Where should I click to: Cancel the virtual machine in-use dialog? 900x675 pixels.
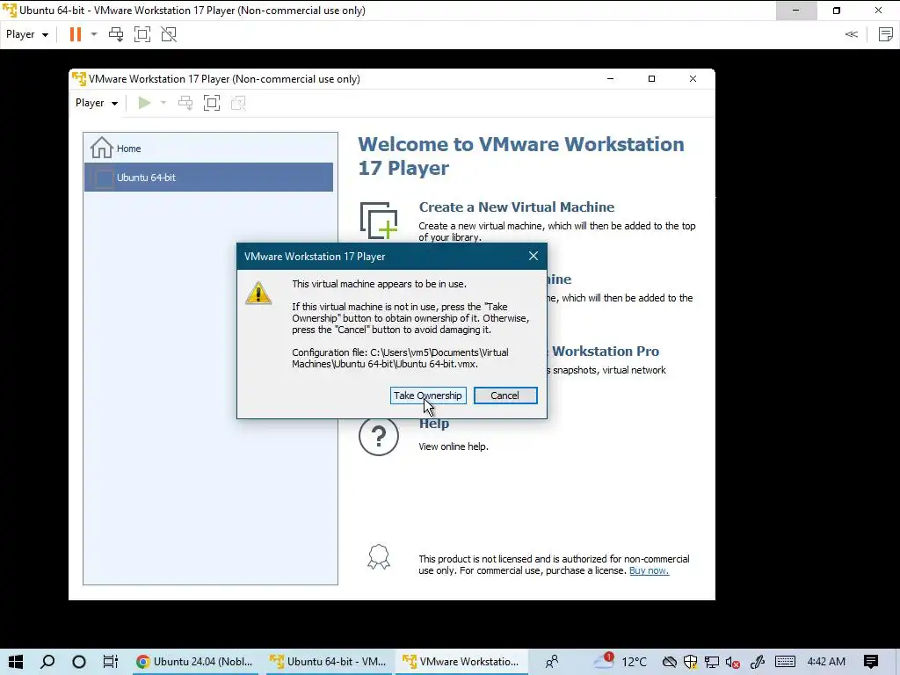pyautogui.click(x=505, y=396)
